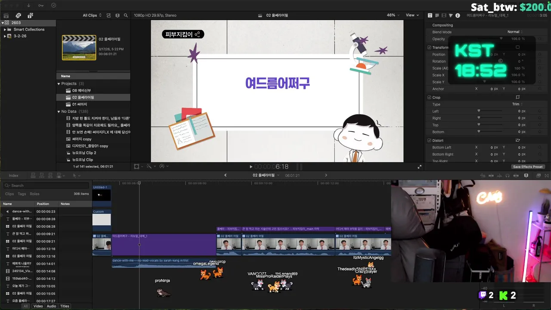Show Photos and Audio sidebar icon
Screen dimensions: 551x310
pos(19,15)
